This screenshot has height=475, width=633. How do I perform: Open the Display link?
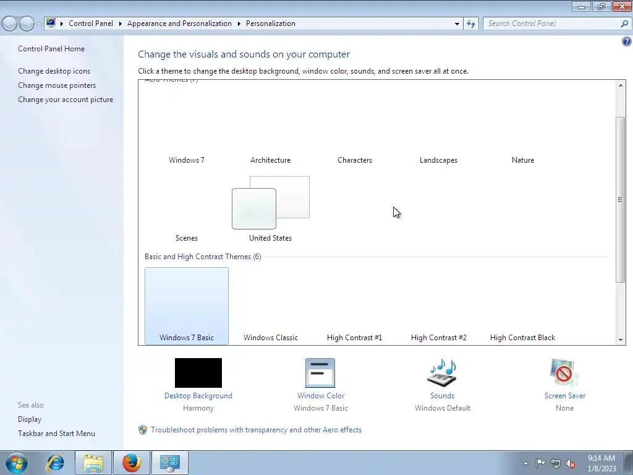click(x=30, y=419)
